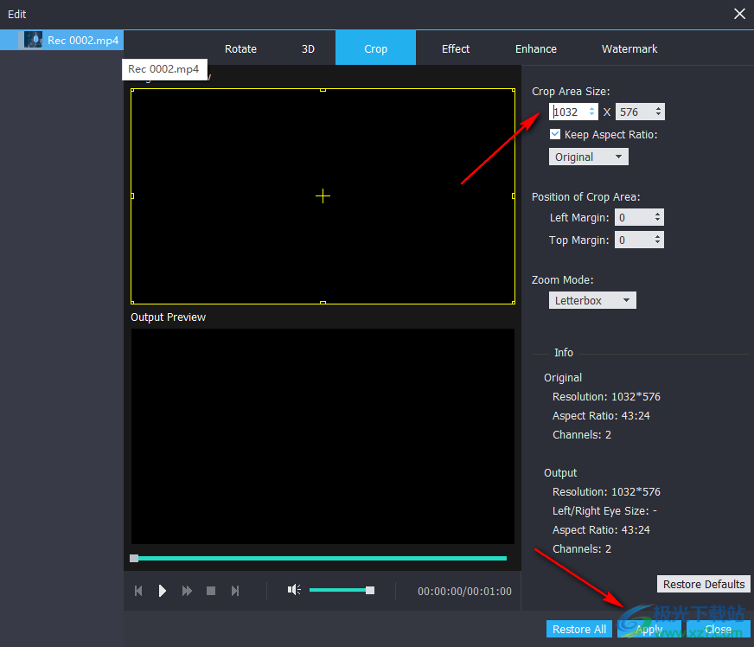Open the Original aspect ratio dropdown
Viewport: 754px width, 647px height.
click(589, 157)
